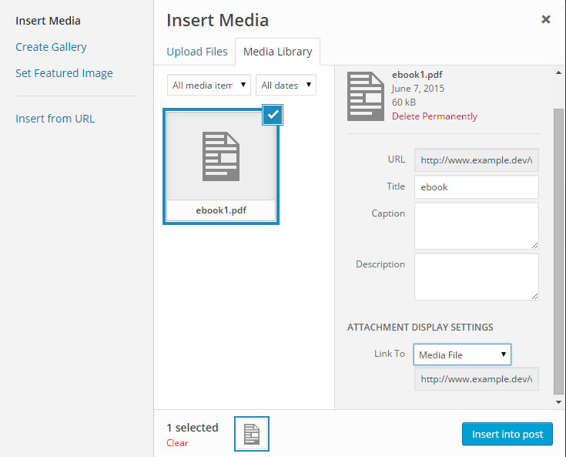
Task: Focus the Title field containing ebook
Action: (x=477, y=186)
